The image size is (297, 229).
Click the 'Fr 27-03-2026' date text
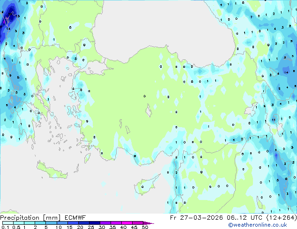(x=196, y=218)
